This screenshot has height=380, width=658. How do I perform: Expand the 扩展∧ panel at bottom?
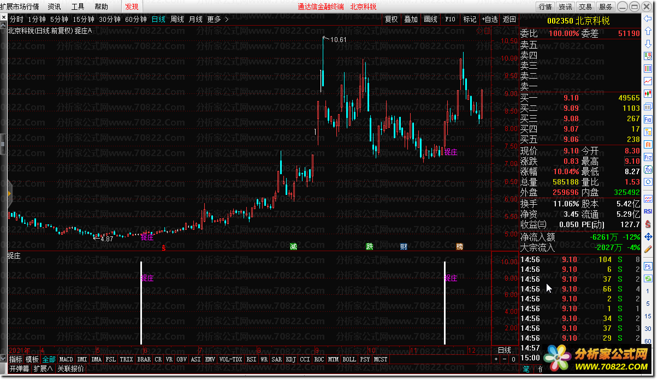(x=43, y=369)
